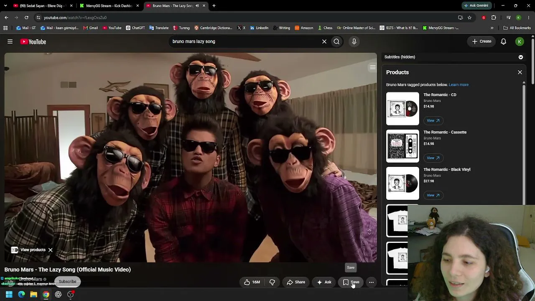
Task: Open more actions three-dot menu under the video
Action: 371,282
